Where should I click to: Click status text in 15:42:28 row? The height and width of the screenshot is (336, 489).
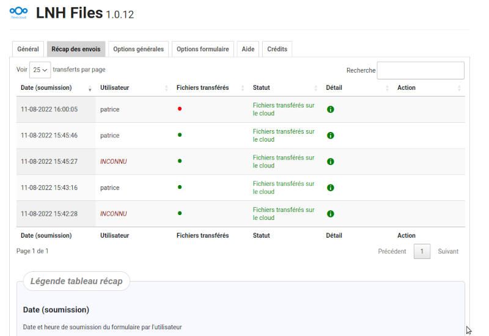click(284, 214)
